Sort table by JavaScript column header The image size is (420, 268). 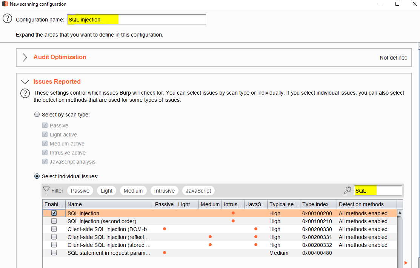tap(256, 204)
